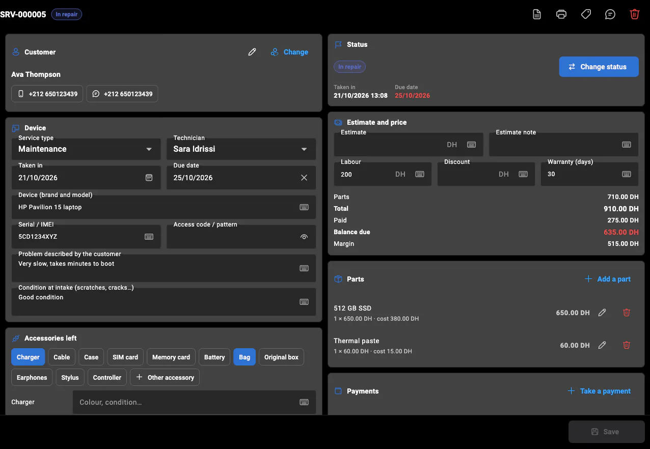Click the Change status button

pos(599,67)
